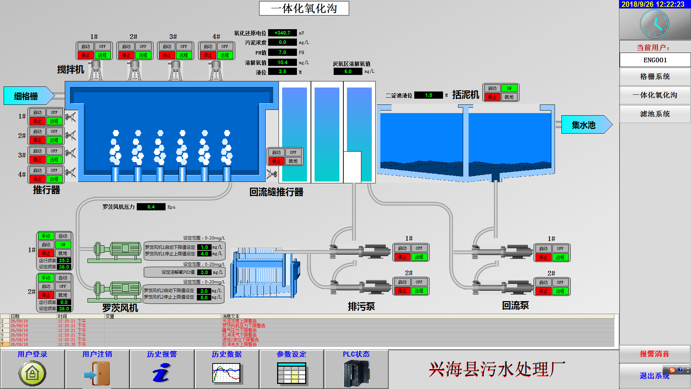Edit the 设定溶解氧PID值 field

pyautogui.click(x=204, y=272)
